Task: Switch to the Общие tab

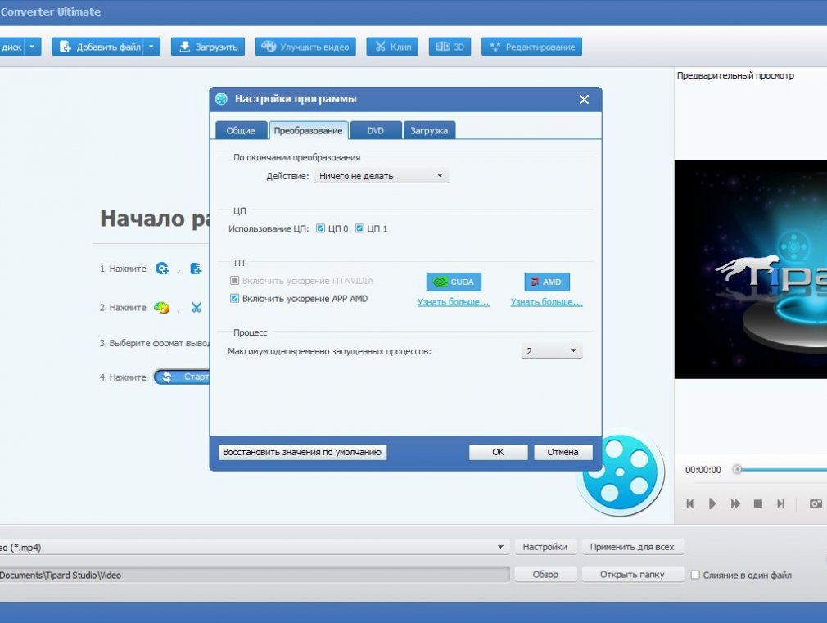Action: (241, 130)
